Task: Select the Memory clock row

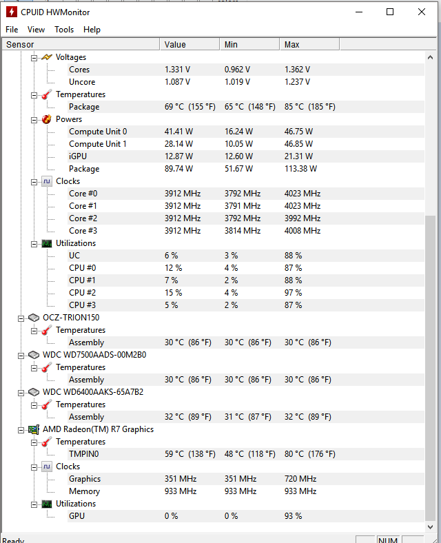Action: (x=247, y=491)
